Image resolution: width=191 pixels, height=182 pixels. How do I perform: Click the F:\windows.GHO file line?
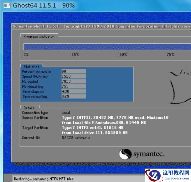coord(104,122)
